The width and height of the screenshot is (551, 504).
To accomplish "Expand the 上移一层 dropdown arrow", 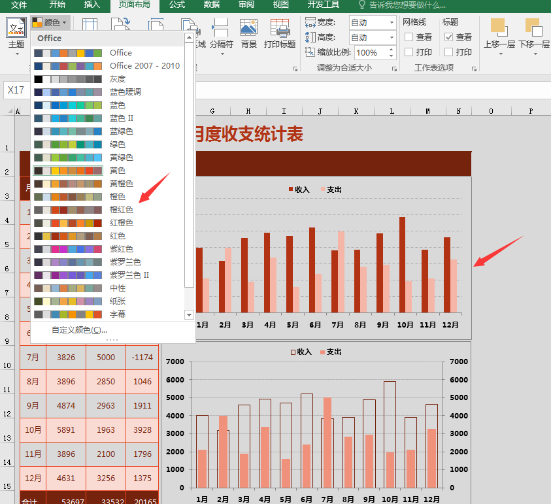I will (x=501, y=54).
